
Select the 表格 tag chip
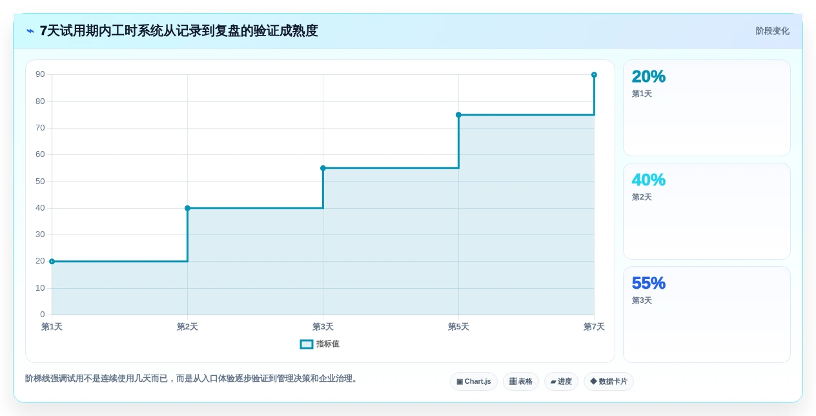[x=521, y=382]
